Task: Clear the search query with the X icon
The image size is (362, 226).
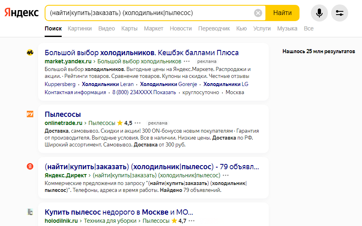Action: [x=258, y=13]
